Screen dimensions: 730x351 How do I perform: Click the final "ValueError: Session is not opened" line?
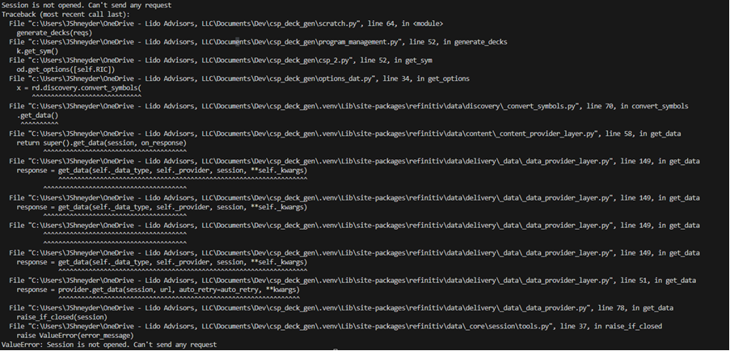pos(109,345)
